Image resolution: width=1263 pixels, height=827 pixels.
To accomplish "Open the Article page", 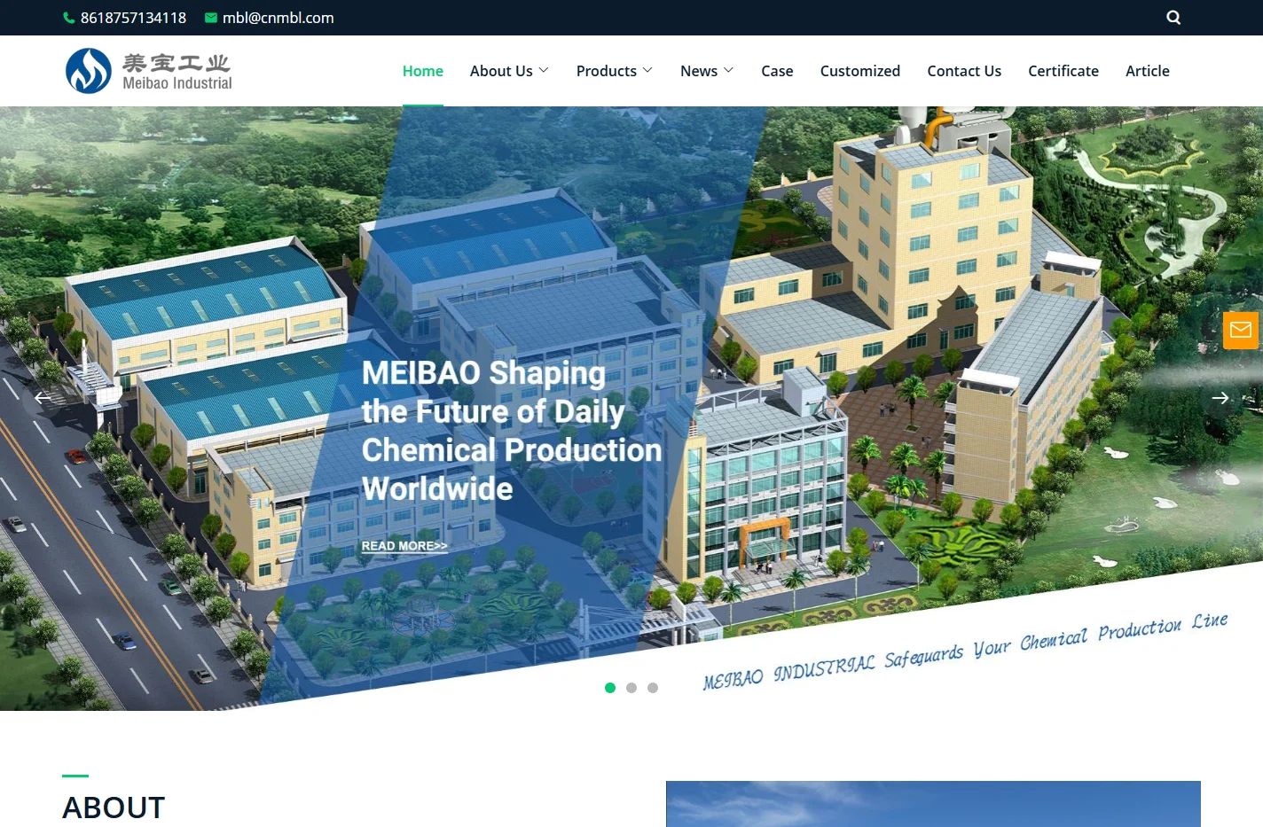I will click(1148, 71).
